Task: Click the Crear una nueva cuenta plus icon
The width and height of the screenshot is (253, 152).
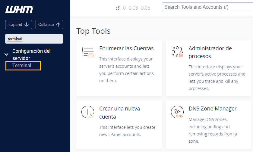Action: pos(88,112)
